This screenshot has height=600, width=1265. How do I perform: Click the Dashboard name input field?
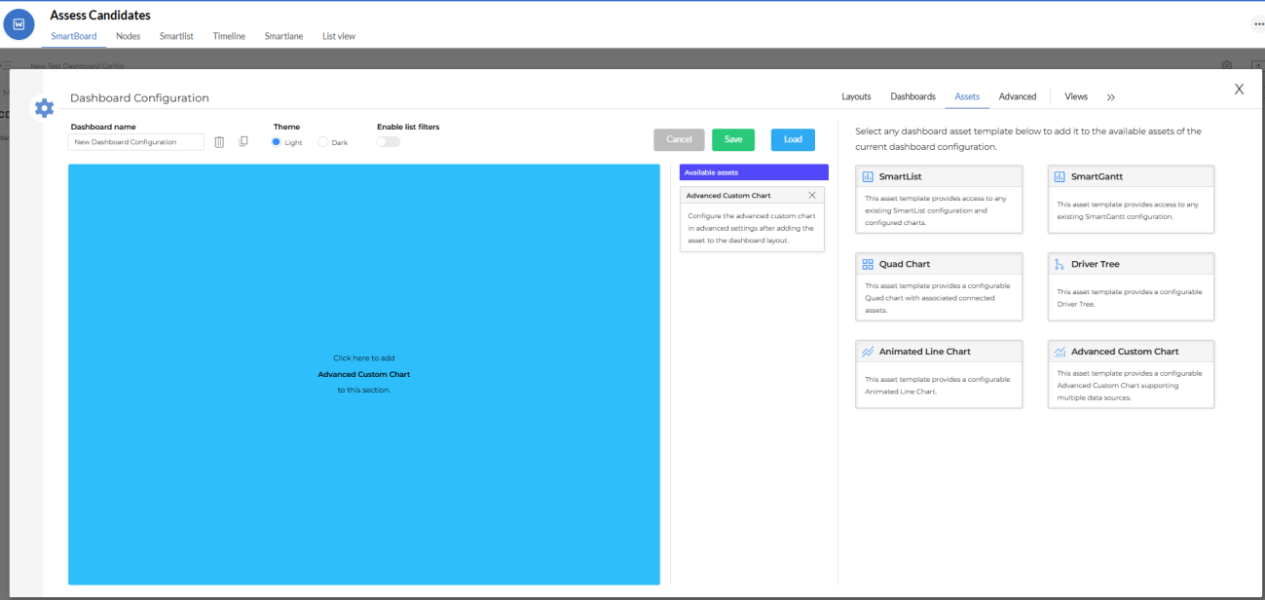click(136, 142)
